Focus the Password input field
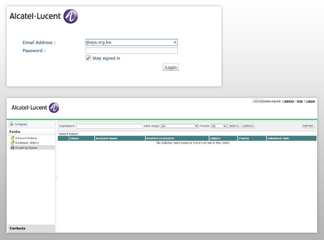Image resolution: width=324 pixels, height=240 pixels. tap(131, 50)
